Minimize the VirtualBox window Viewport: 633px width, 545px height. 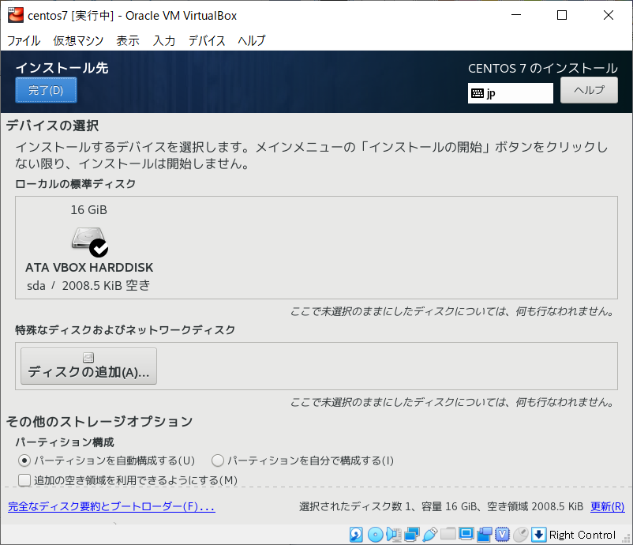coord(516,15)
